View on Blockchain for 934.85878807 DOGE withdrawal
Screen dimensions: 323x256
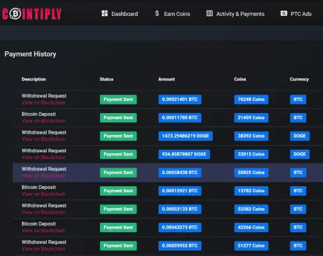(x=43, y=158)
